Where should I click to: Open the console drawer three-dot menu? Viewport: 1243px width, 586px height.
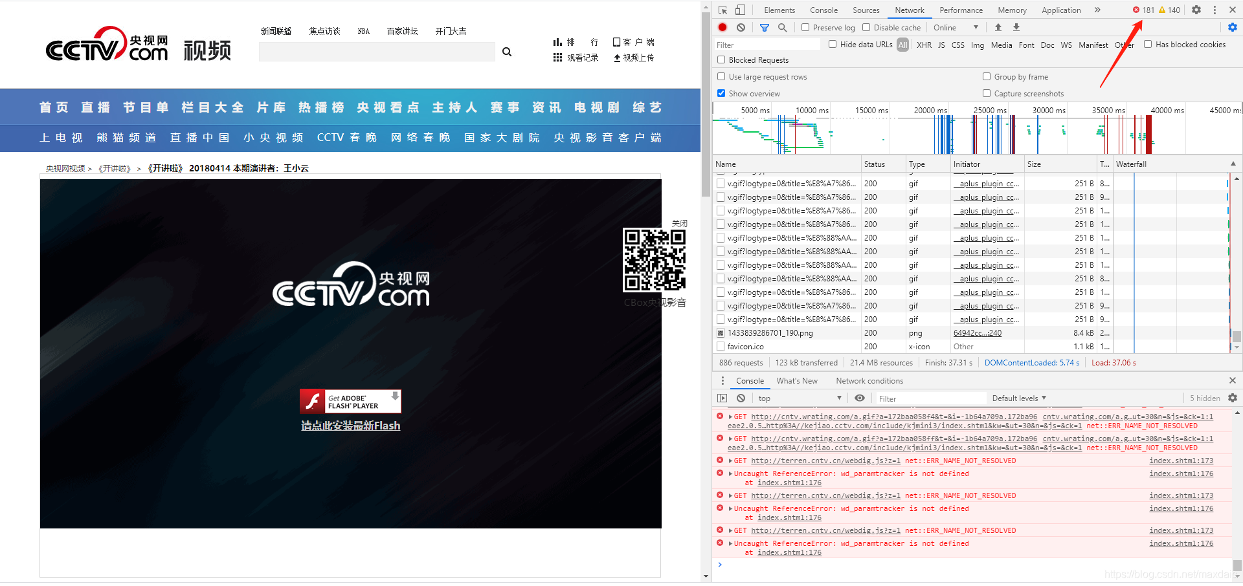[x=723, y=380]
